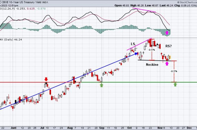Select the High 46.26 value
Screen dimensions: 197x130
(137, 5)
